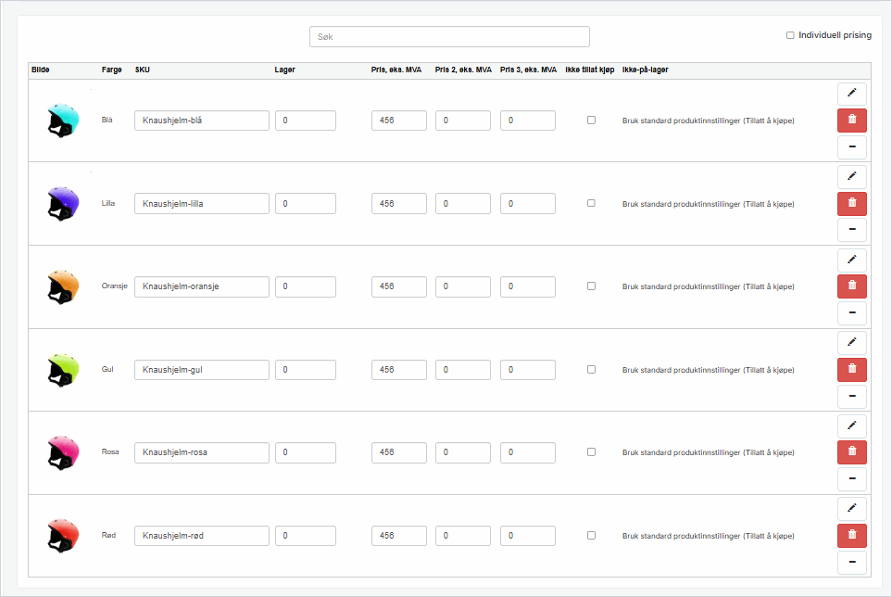Delete the Rosa helmet variant
The width and height of the screenshot is (892, 597).
(x=851, y=452)
